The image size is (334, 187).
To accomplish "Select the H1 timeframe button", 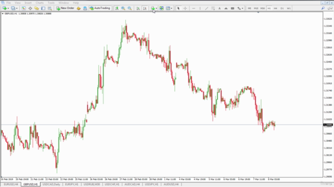I will (x=269, y=8).
